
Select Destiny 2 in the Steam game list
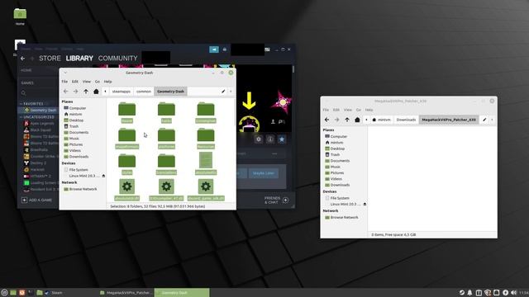[36, 163]
